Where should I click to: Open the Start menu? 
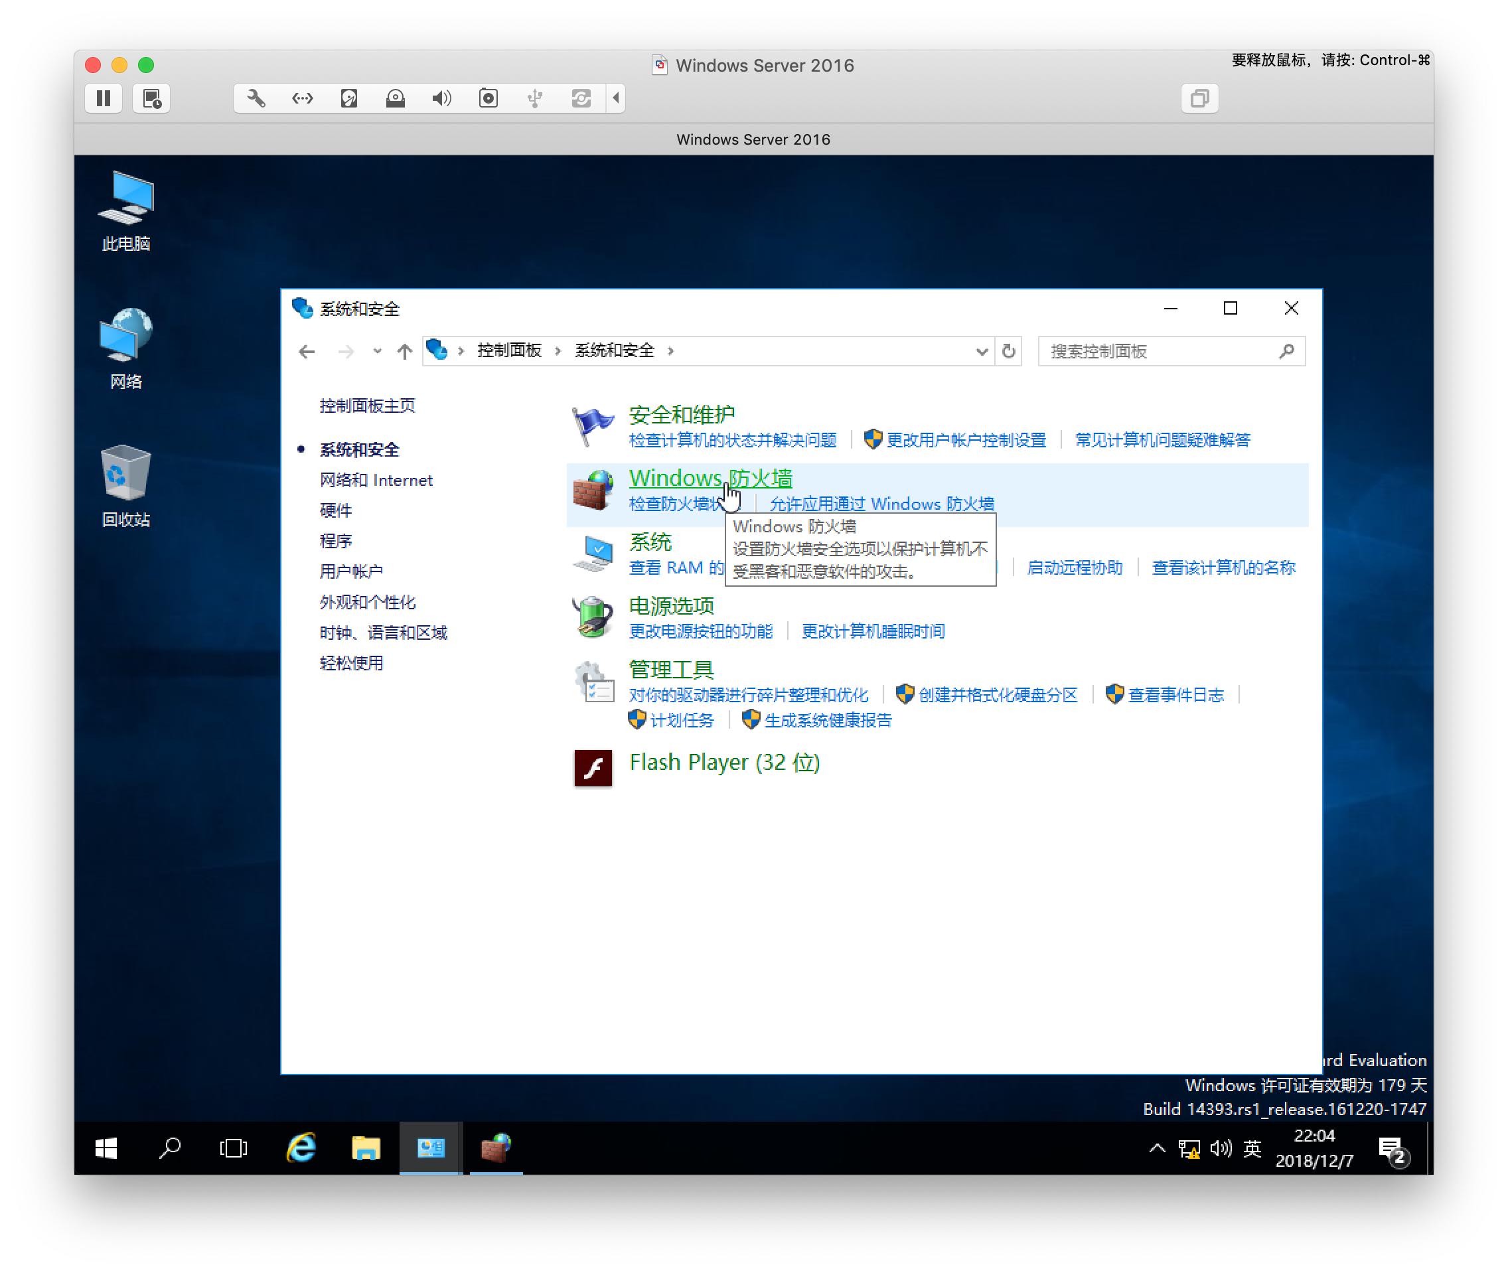[x=106, y=1148]
